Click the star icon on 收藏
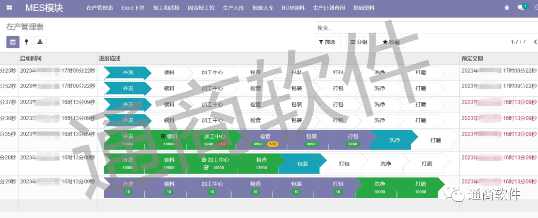538x218 pixels. (x=385, y=43)
